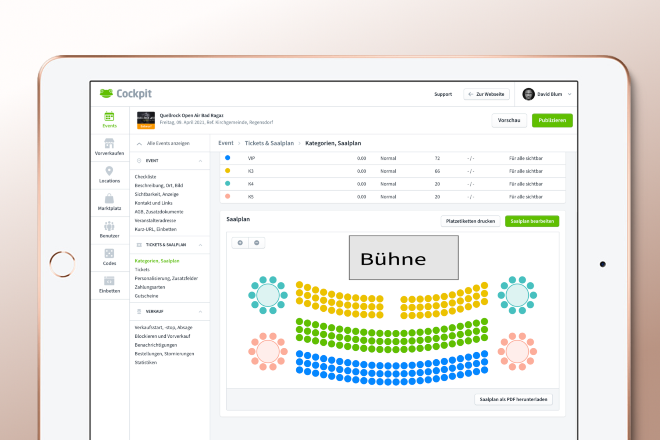Open Statistiken
This screenshot has width=660, height=440.
145,362
